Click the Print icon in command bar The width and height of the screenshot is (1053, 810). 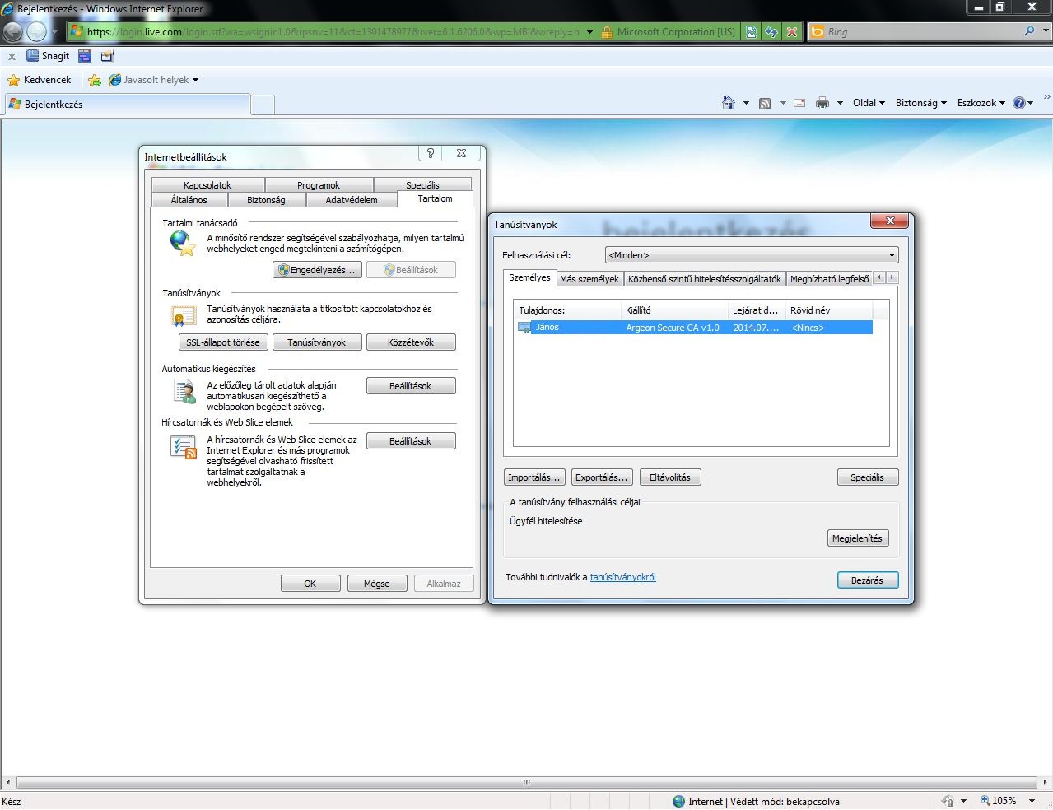click(822, 103)
